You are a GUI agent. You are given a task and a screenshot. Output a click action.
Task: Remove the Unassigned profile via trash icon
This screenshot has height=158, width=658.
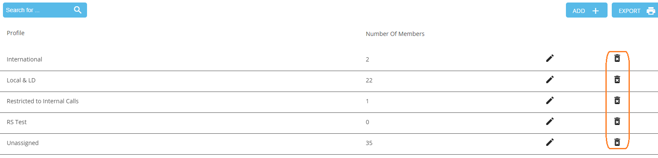coord(617,142)
